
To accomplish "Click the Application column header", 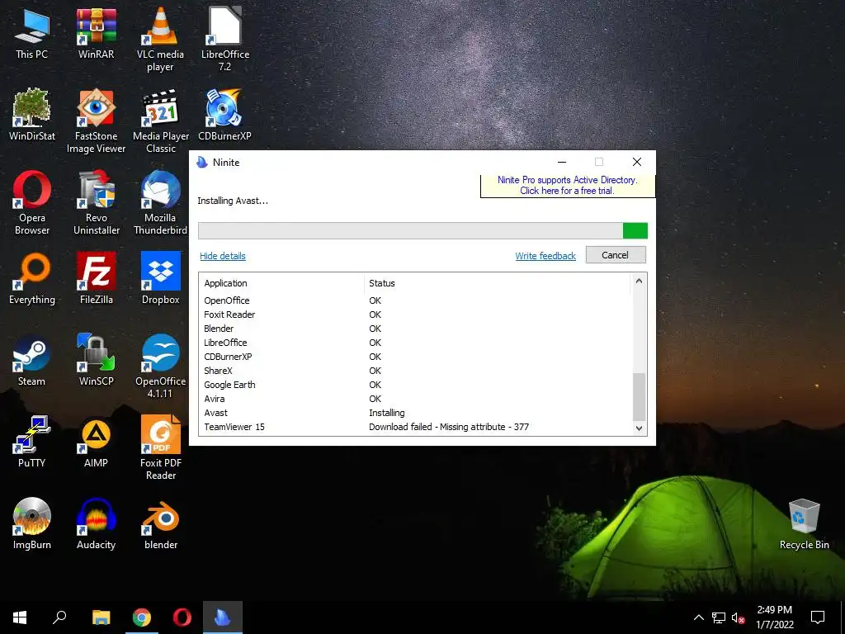I will point(282,283).
